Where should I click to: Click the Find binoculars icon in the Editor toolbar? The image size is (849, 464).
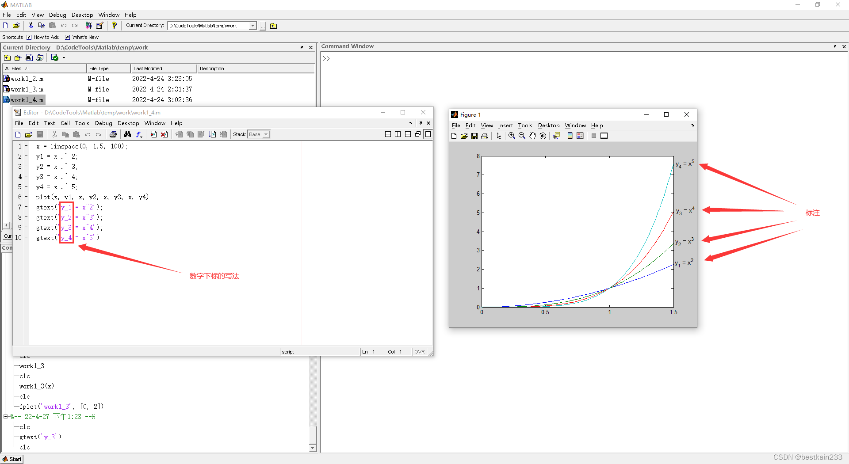[128, 134]
